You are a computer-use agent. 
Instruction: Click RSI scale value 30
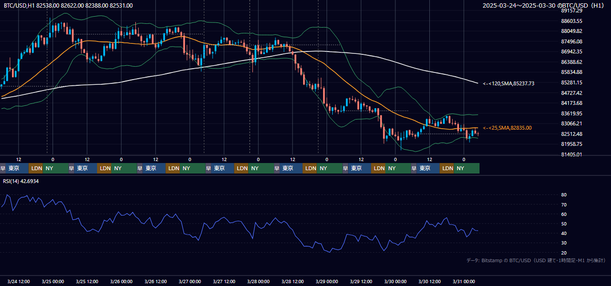[564, 243]
